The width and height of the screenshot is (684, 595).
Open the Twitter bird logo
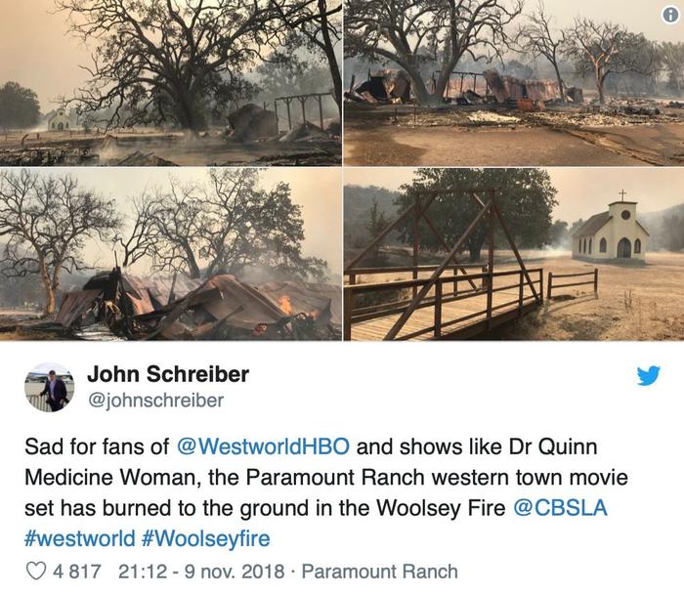click(648, 375)
